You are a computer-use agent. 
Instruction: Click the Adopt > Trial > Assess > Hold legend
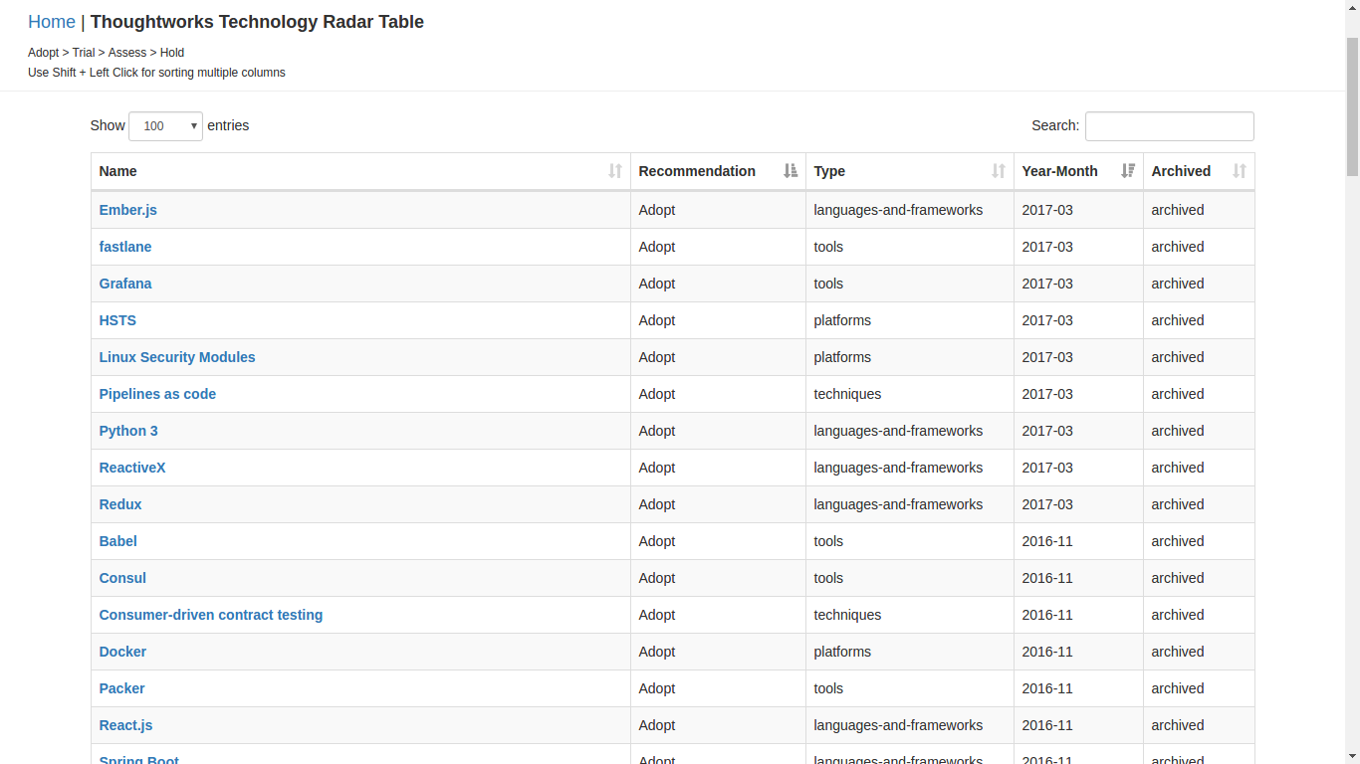[x=106, y=53]
